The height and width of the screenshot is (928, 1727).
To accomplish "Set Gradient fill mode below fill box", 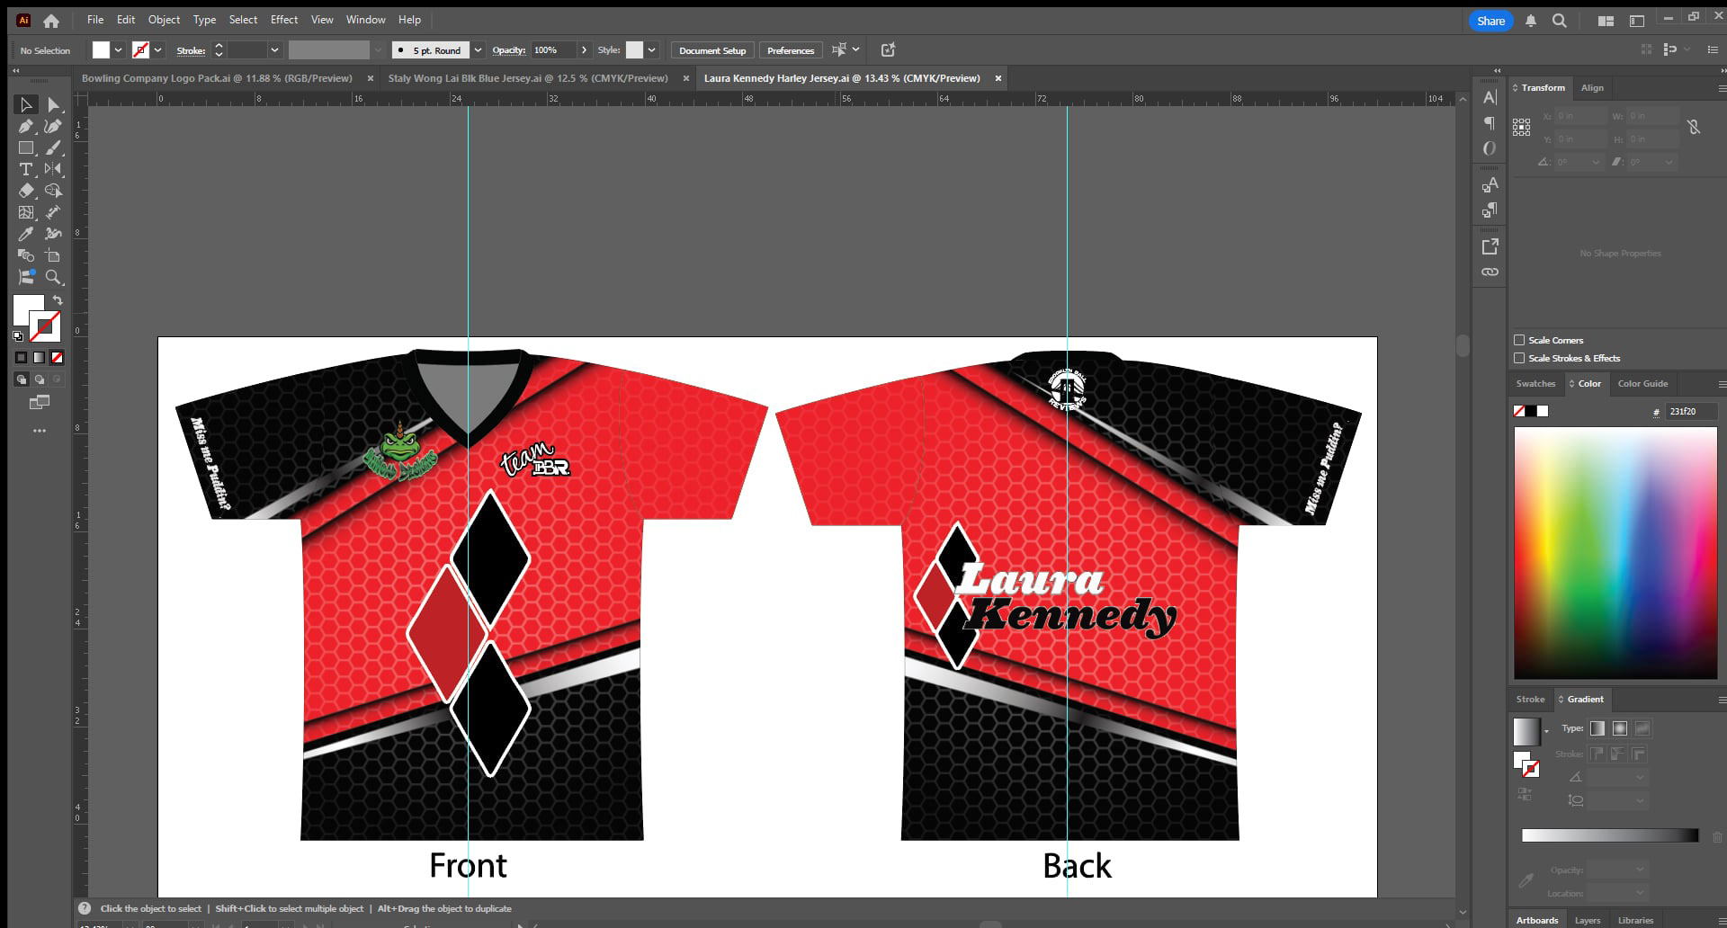I will pyautogui.click(x=39, y=358).
